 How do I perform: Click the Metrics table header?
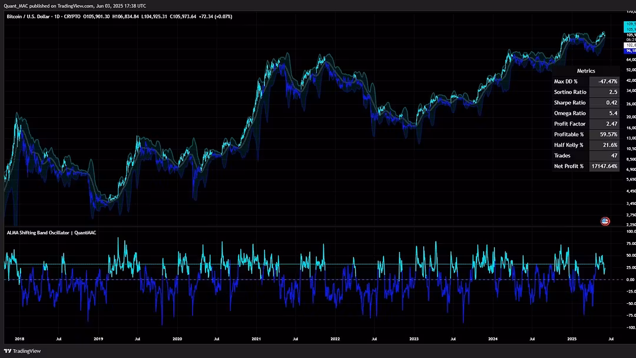[x=586, y=71]
